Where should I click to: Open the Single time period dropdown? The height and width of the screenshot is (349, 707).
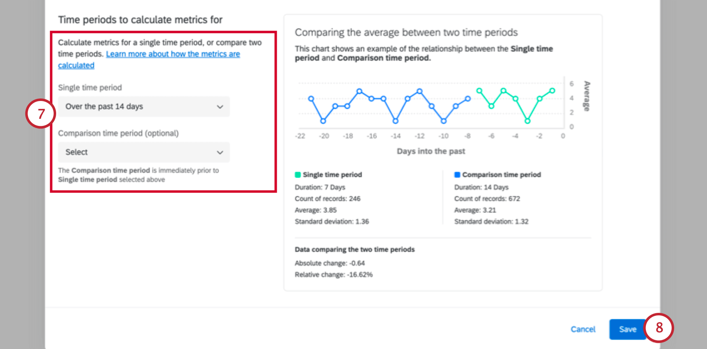coord(144,107)
